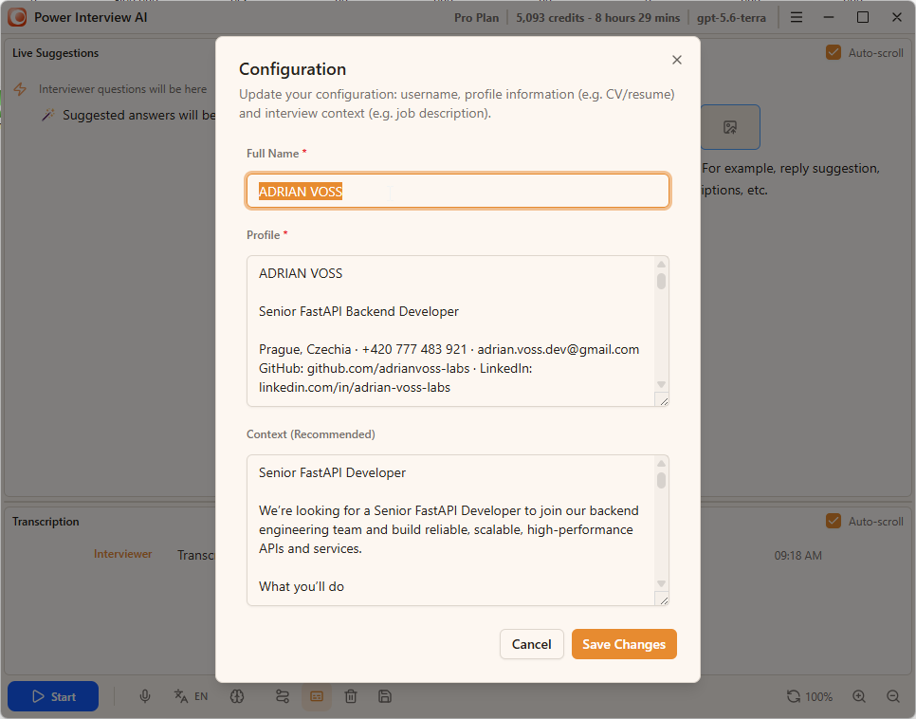The height and width of the screenshot is (719, 916).
Task: Click the save disk icon
Action: [x=384, y=696]
